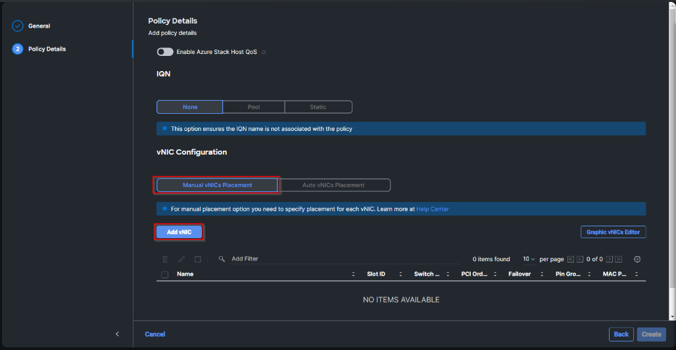Image resolution: width=676 pixels, height=350 pixels.
Task: Select the Static IQN option
Action: (318, 107)
